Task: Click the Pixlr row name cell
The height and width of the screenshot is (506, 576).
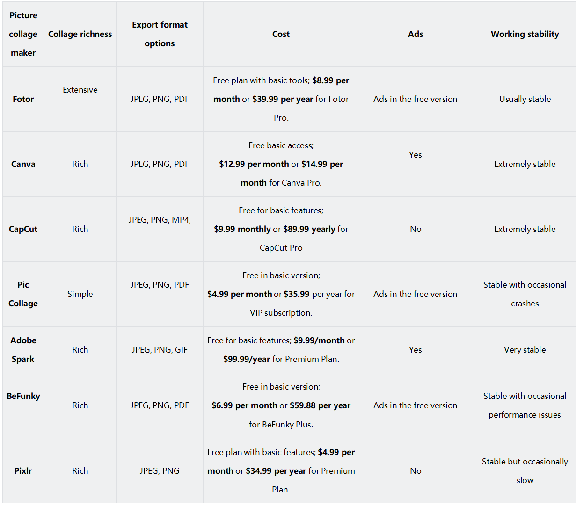Action: pyautogui.click(x=23, y=471)
